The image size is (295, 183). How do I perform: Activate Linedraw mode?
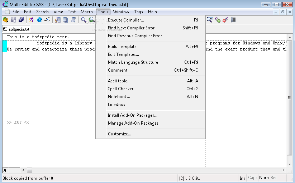coord(150,105)
